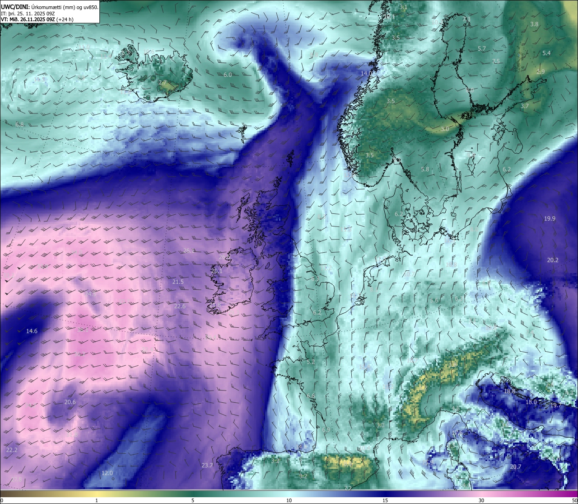This screenshot has height=504, width=578.
Task: Click the 6.6 value label
Action: click(311, 396)
